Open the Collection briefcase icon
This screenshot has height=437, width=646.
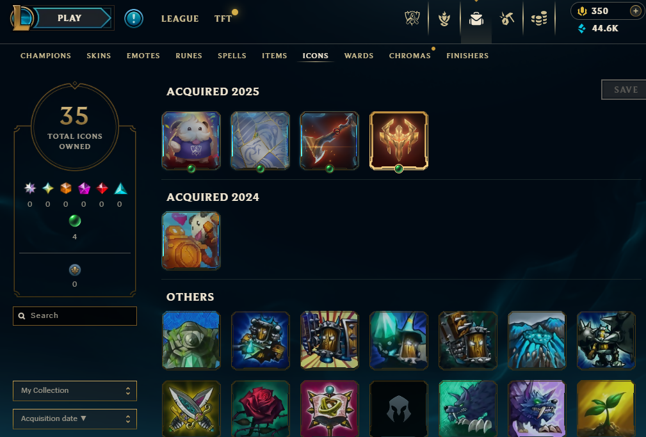tap(476, 19)
